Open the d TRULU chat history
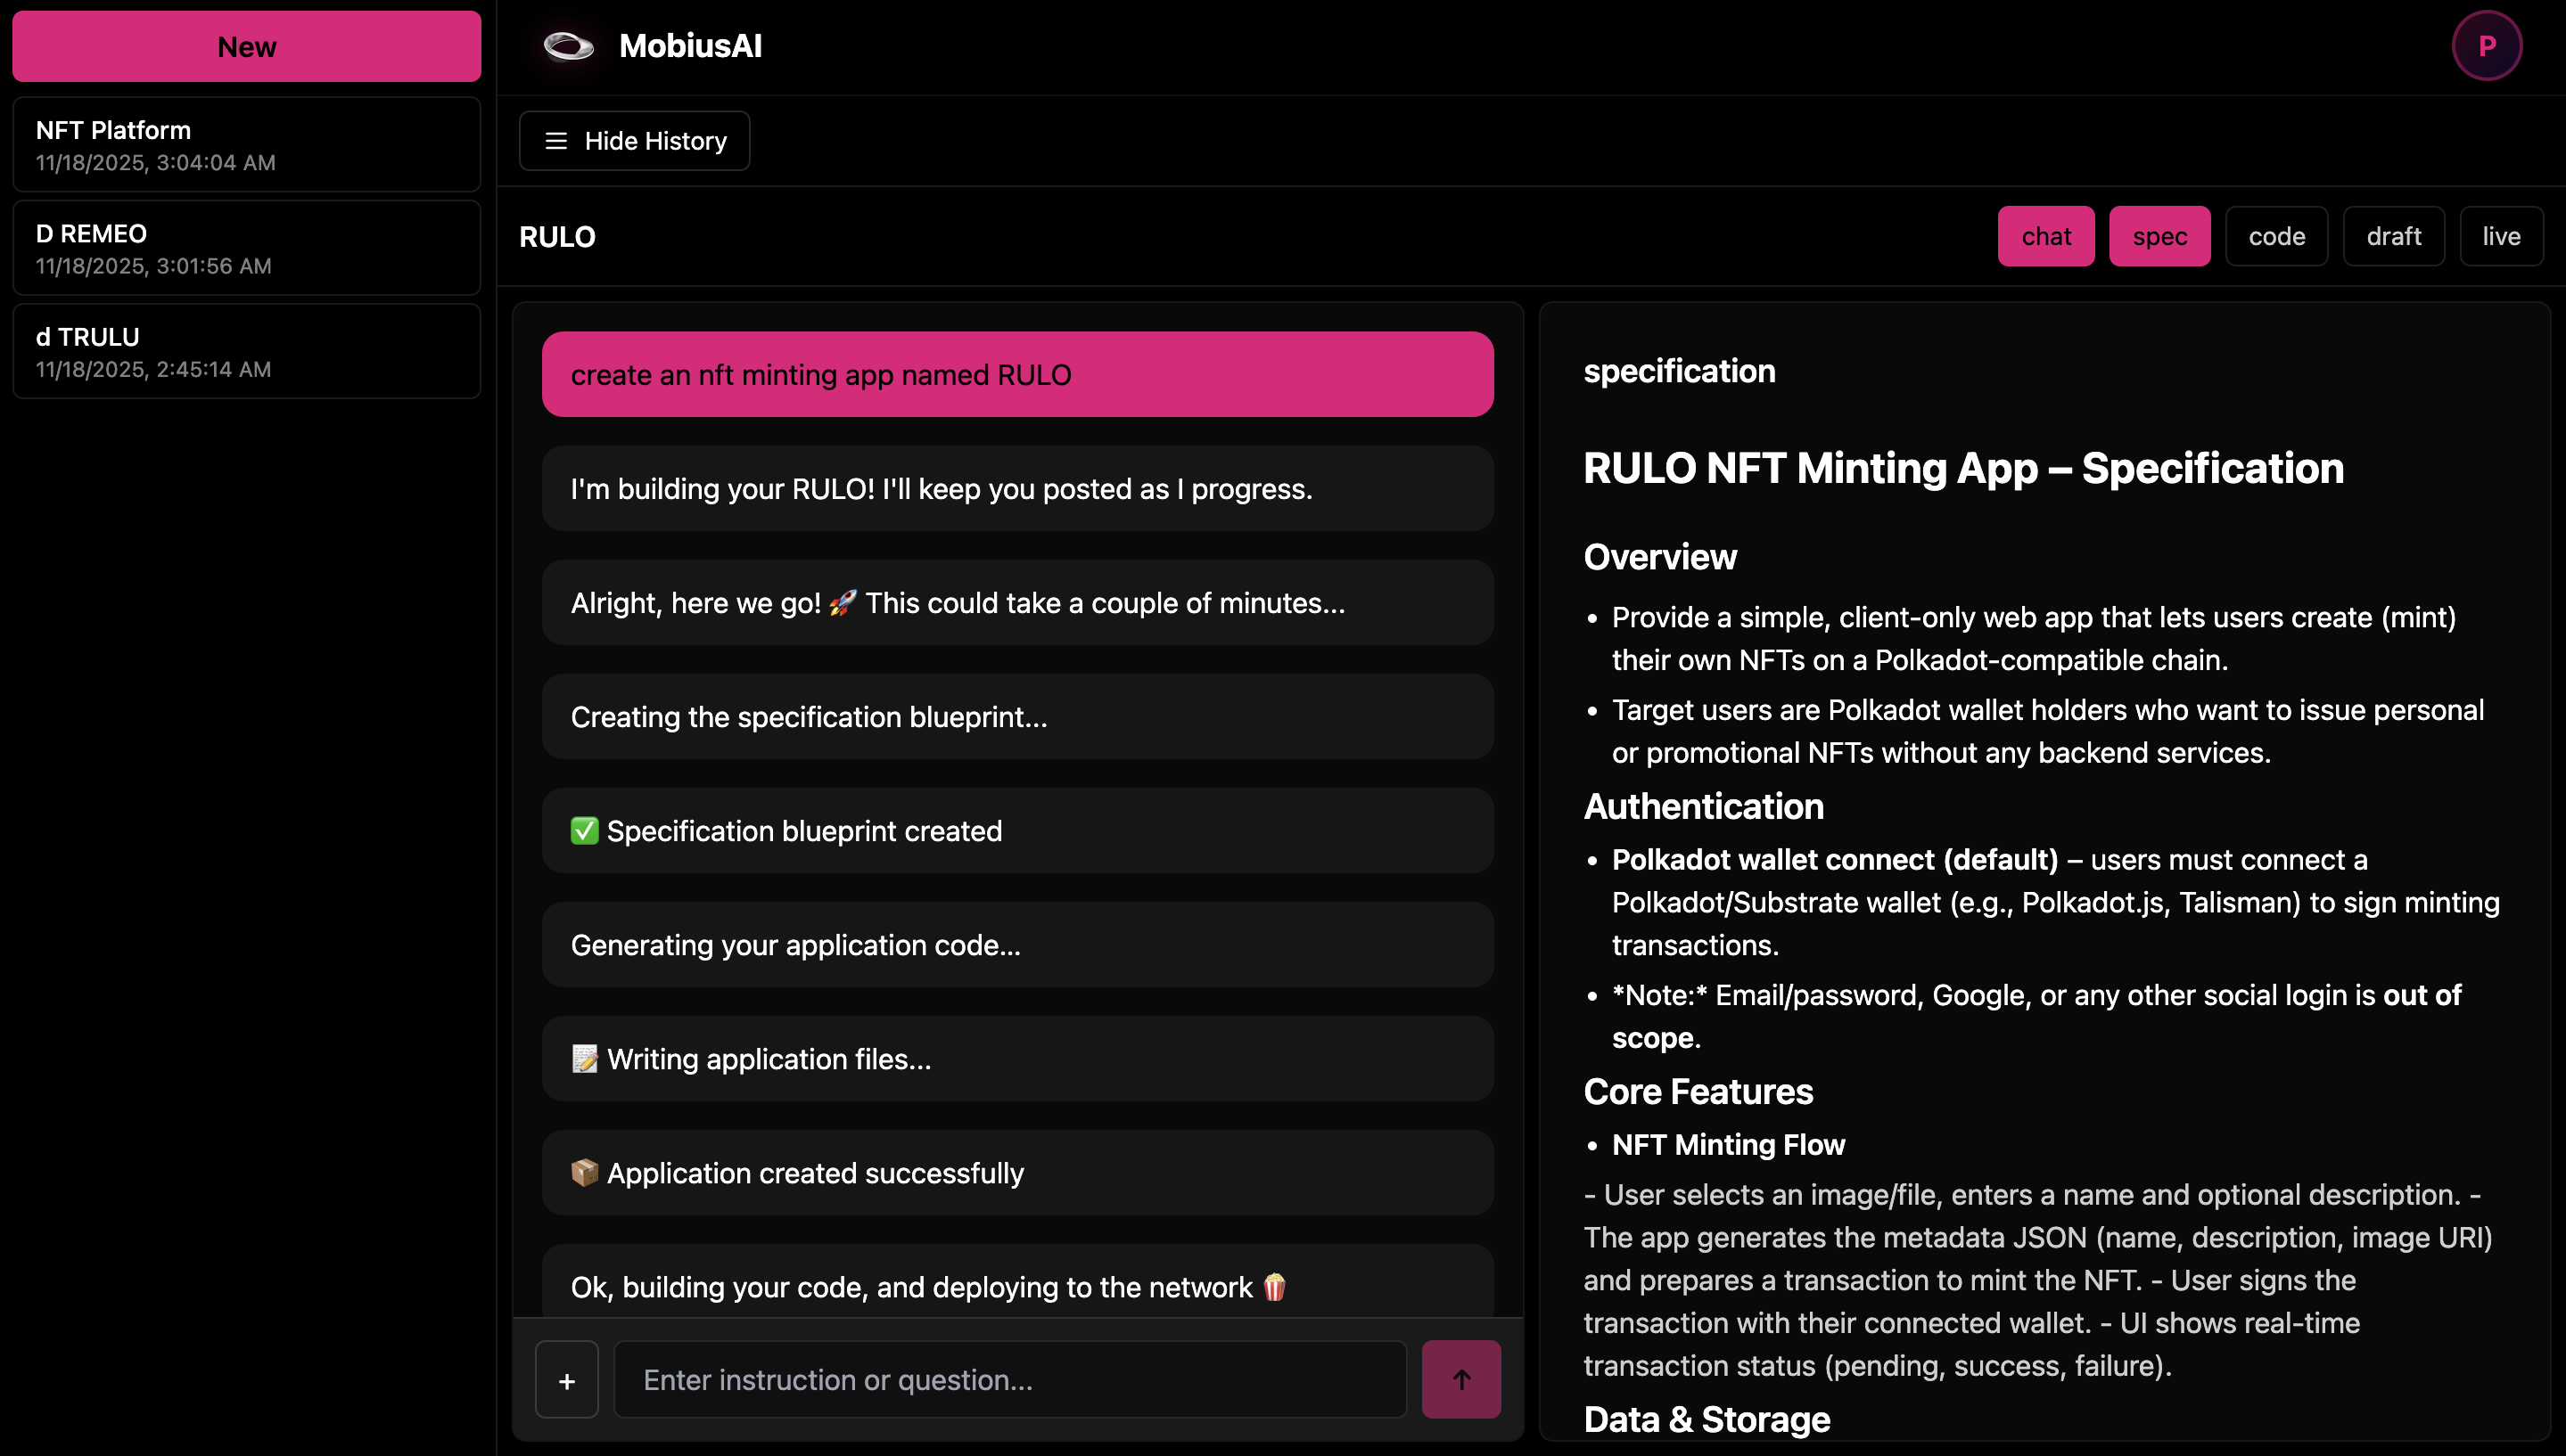 246,352
